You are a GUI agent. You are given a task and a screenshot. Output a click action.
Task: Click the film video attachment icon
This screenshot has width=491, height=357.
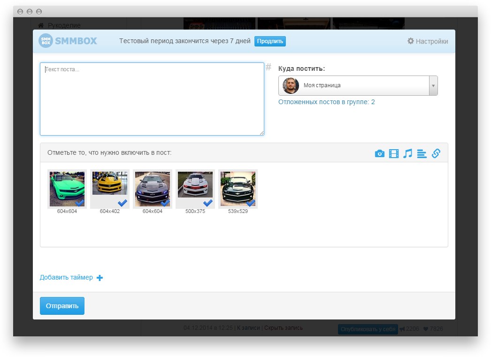tap(394, 153)
